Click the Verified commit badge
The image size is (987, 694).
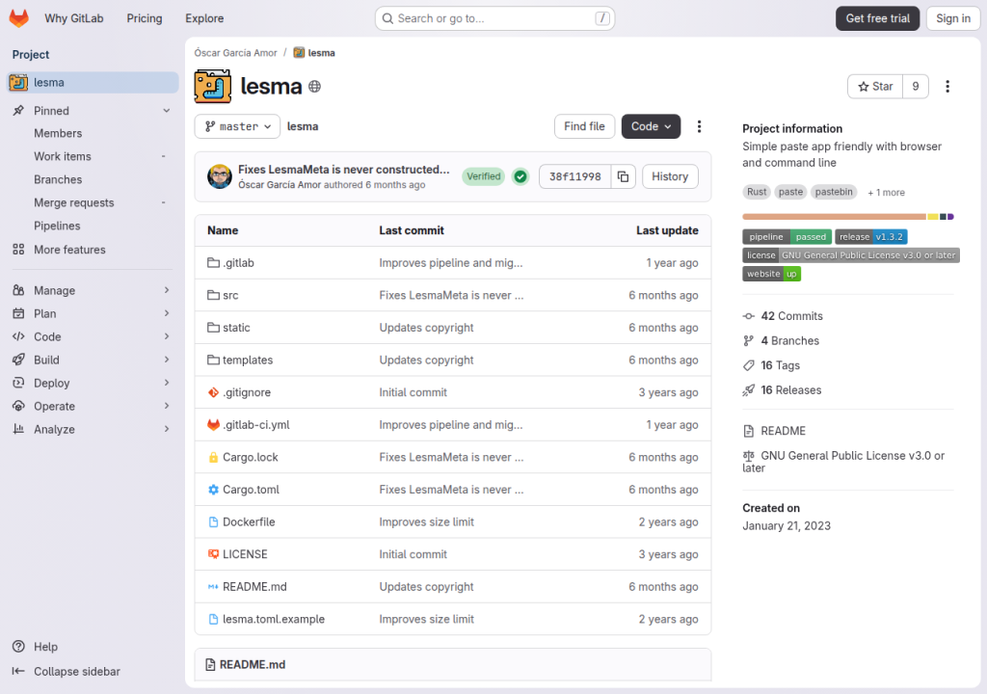[484, 177]
